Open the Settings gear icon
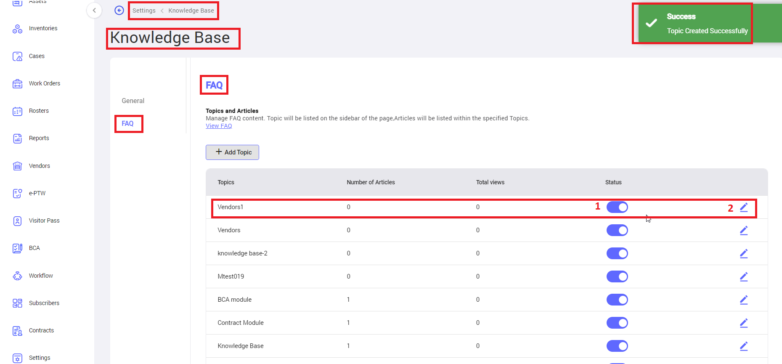 (17, 358)
